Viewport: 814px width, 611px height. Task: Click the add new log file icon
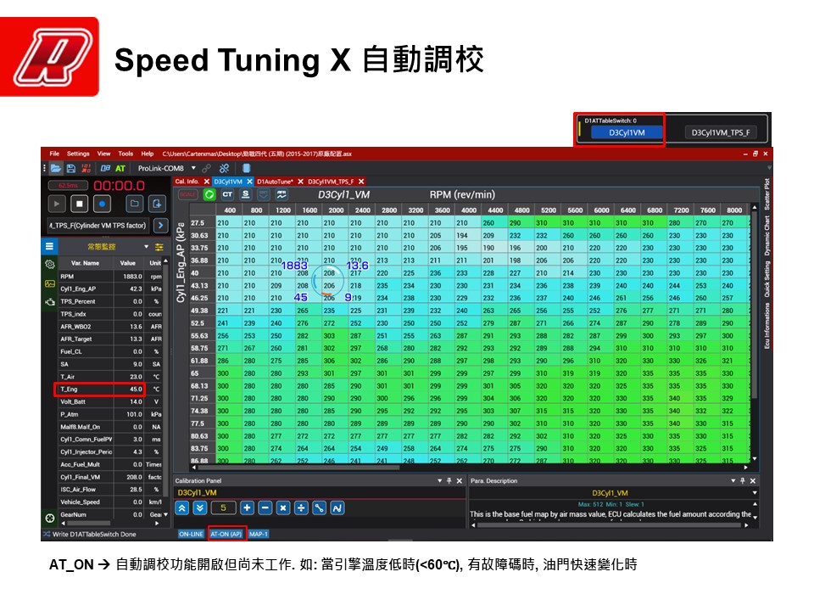(157, 204)
